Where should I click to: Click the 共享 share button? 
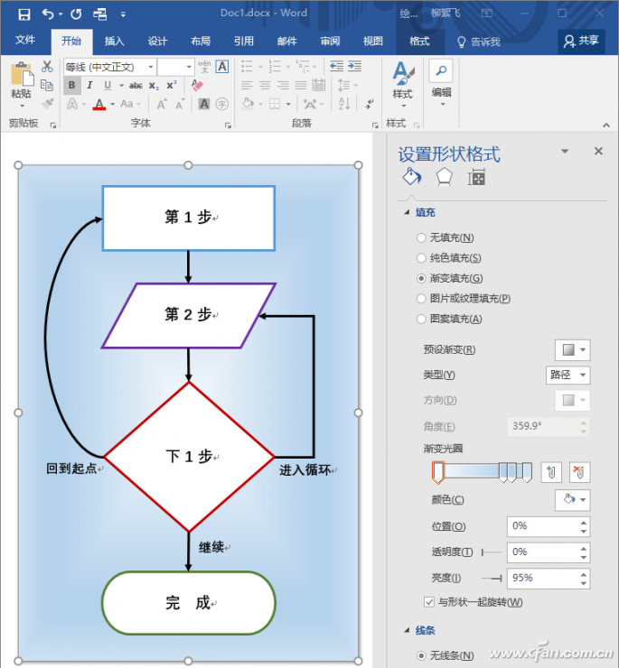coord(581,41)
